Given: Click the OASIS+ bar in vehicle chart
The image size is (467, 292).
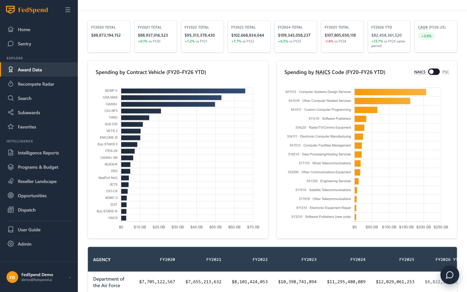Looking at the screenshot, I should [x=168, y=104].
